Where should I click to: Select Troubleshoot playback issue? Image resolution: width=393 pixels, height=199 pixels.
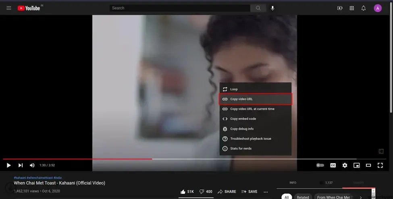[x=256, y=139]
